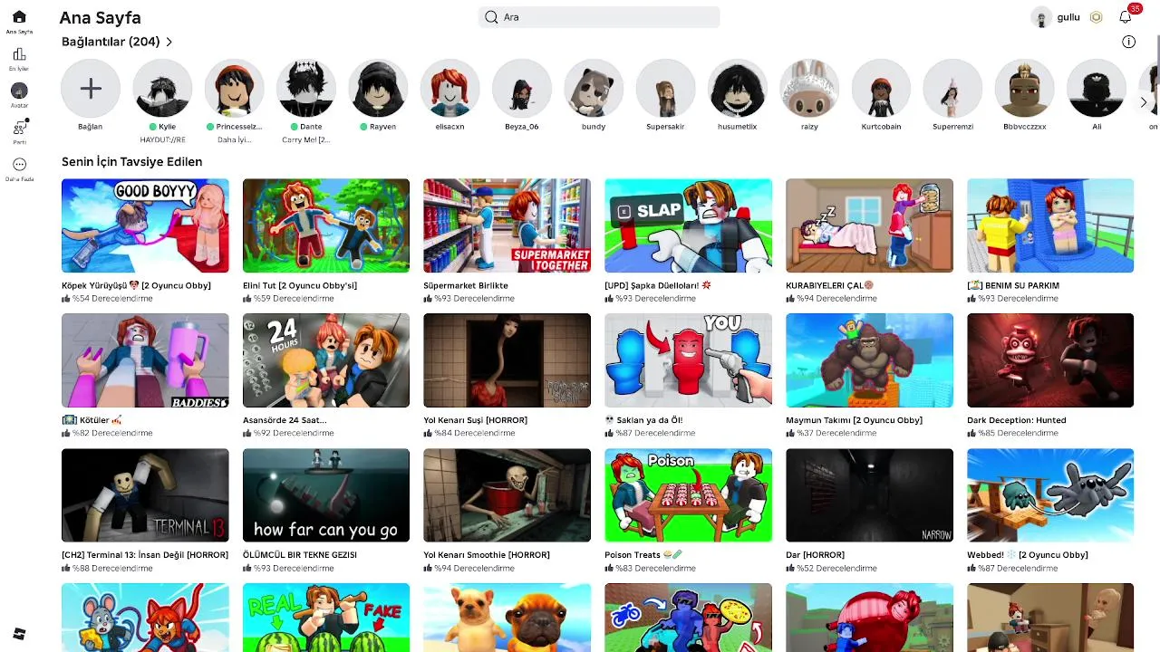Click the info icon near connections
Image resolution: width=1160 pixels, height=652 pixels.
click(1128, 42)
